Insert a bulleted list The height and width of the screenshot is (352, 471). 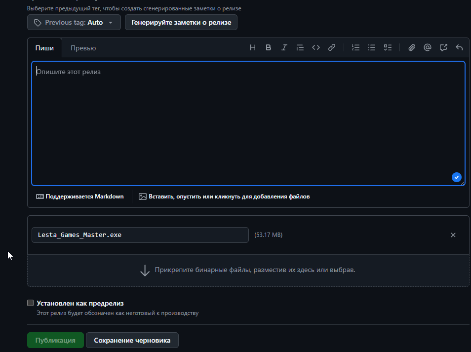(372, 47)
